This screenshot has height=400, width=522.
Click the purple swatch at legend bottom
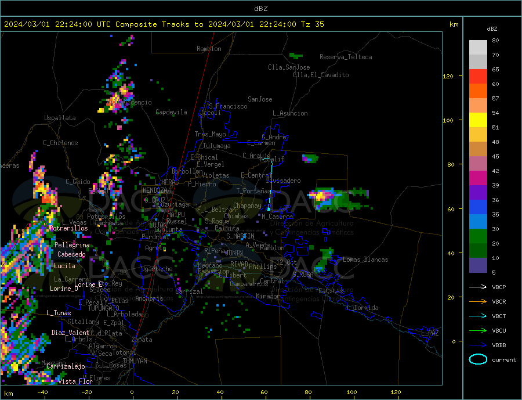tap(478, 265)
